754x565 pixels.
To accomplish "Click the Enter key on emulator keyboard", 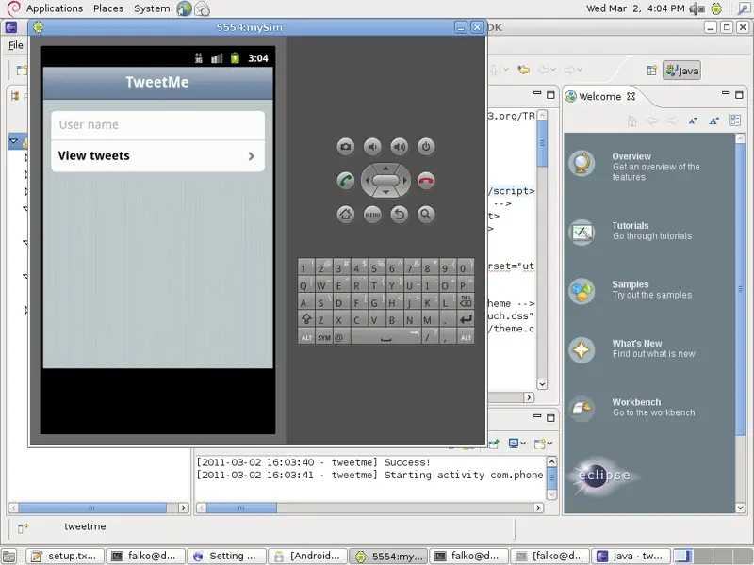I will (x=466, y=319).
